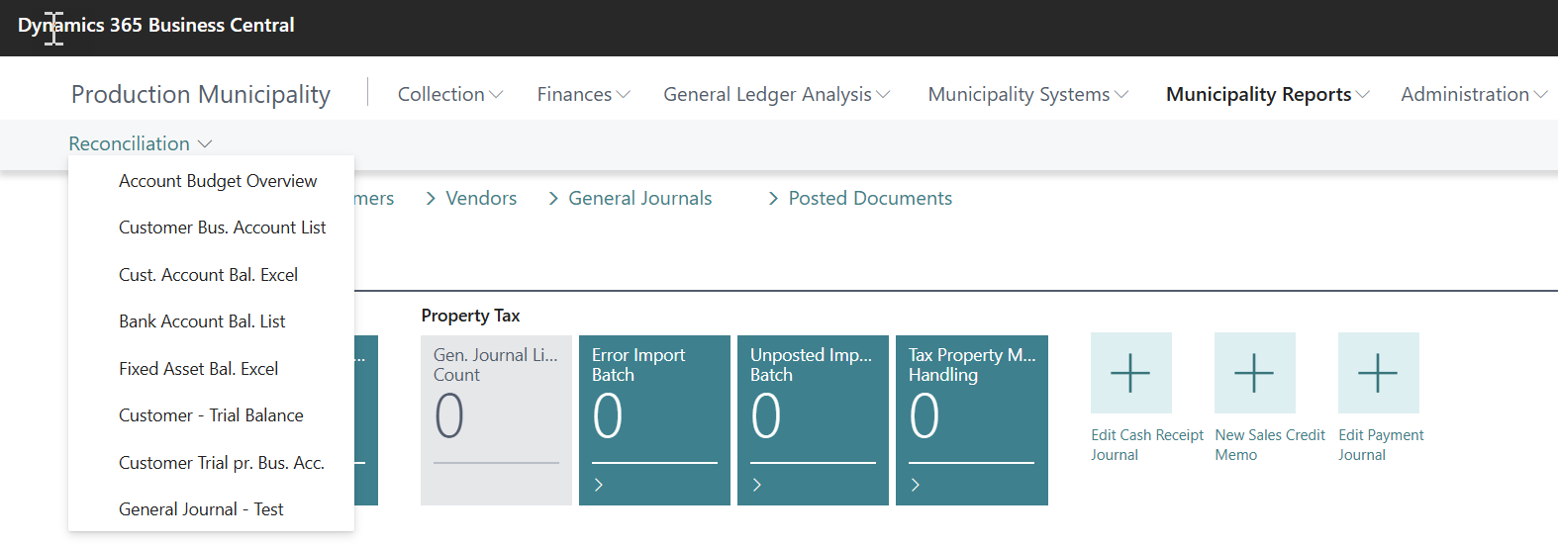Open the General Ledger Analysis menu
Image resolution: width=1558 pixels, height=548 pixels.
pos(777,94)
